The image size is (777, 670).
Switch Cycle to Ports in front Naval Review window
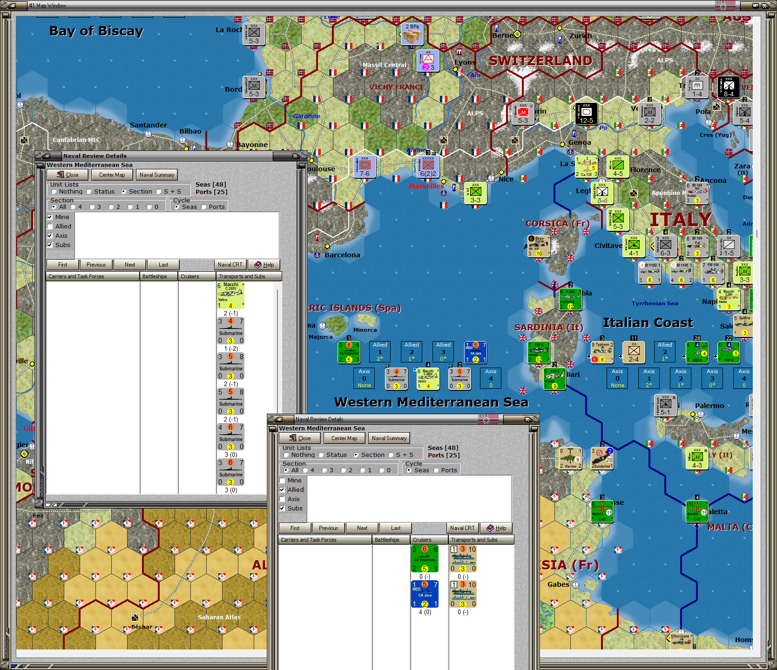coord(436,470)
